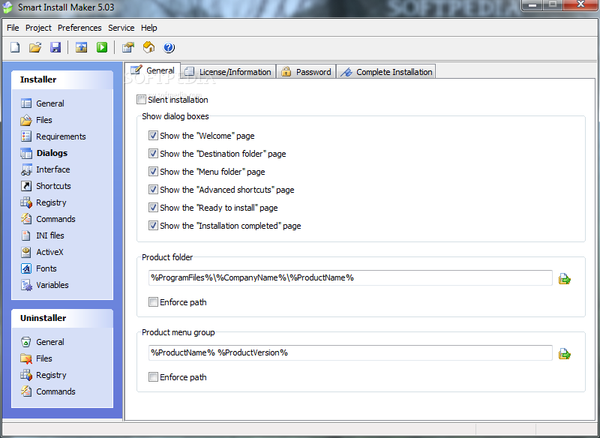This screenshot has width=600, height=438.
Task: Select Files icon under Installer
Action: [26, 120]
